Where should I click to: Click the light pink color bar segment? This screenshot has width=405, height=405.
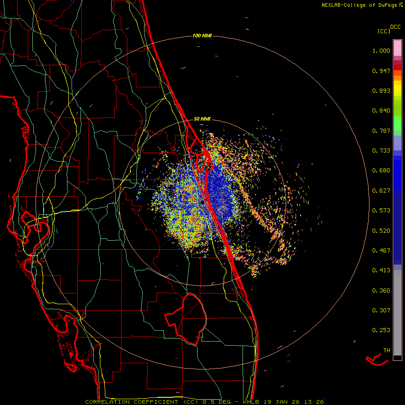(x=397, y=48)
